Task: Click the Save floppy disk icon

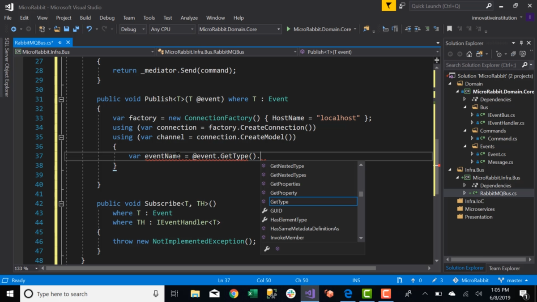Action: tap(66, 29)
